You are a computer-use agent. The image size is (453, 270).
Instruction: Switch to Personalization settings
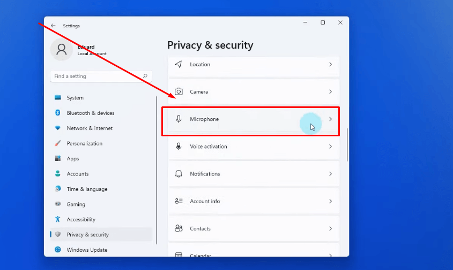[x=101, y=143]
